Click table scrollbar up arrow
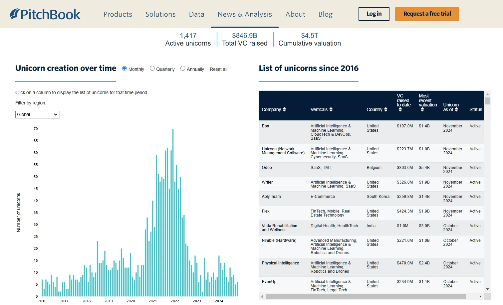 (487, 94)
